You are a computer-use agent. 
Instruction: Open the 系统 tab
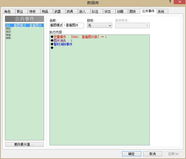(x=162, y=12)
